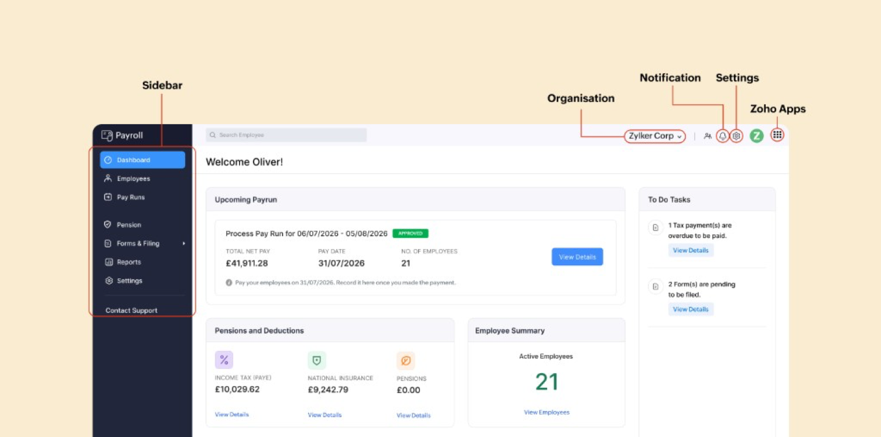
Task: Open View Details under Income Tax (PAYE)
Action: tap(232, 415)
